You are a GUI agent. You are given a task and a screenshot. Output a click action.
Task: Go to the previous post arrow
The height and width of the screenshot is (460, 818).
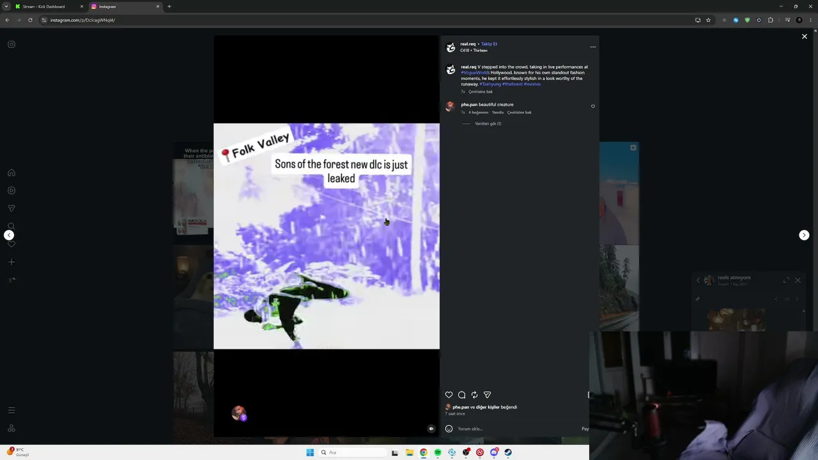(9, 235)
